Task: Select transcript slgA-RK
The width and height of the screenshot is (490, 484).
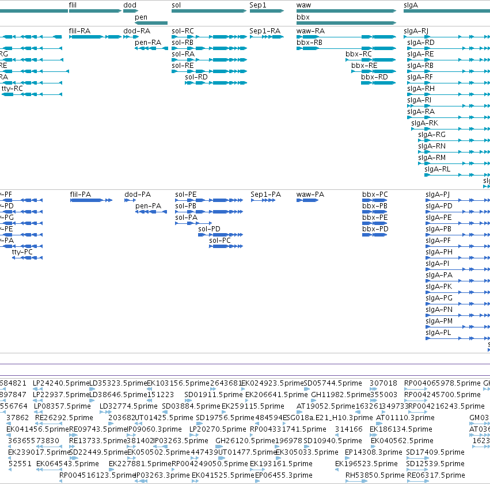Action: pyautogui.click(x=451, y=129)
